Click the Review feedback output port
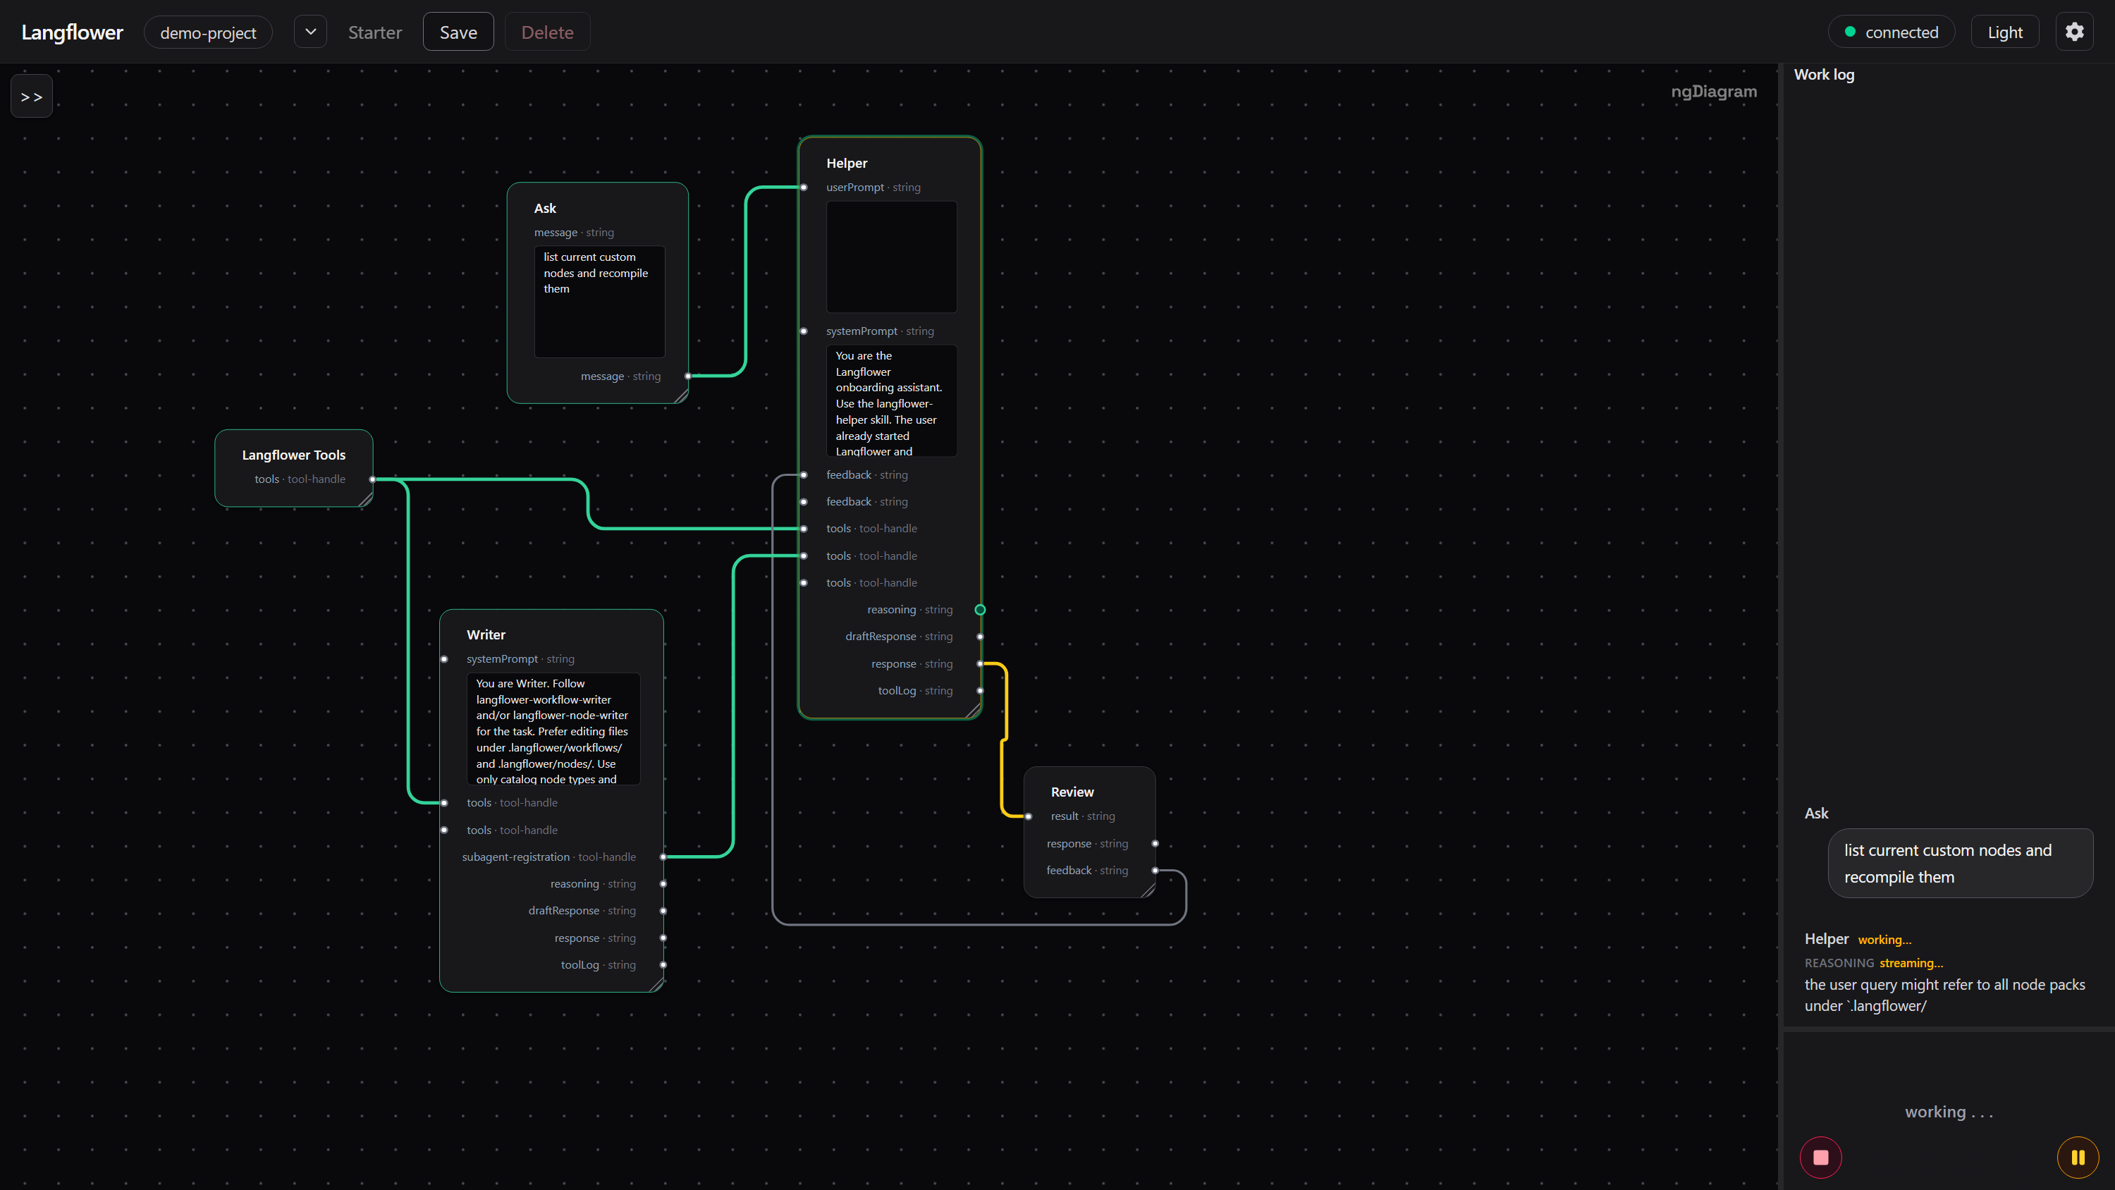 point(1155,871)
